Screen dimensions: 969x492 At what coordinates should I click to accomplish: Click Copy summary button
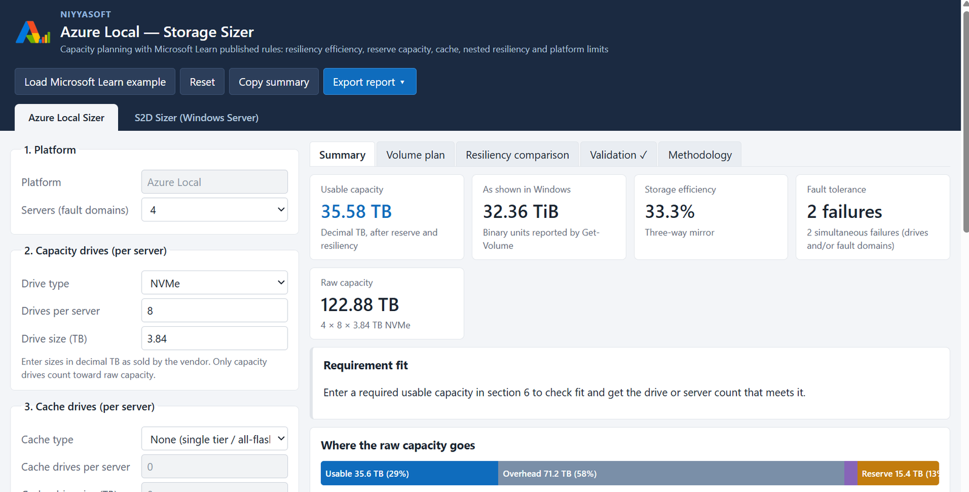(274, 82)
